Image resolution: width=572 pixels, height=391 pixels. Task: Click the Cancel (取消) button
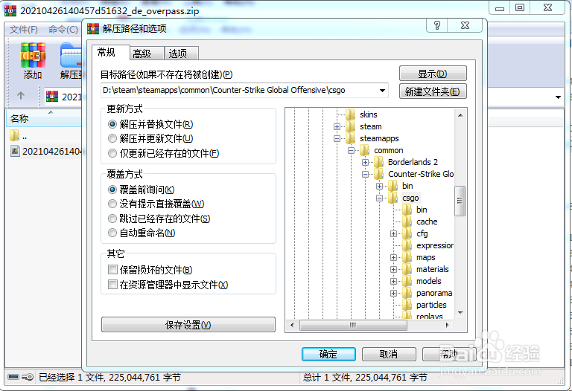[389, 354]
